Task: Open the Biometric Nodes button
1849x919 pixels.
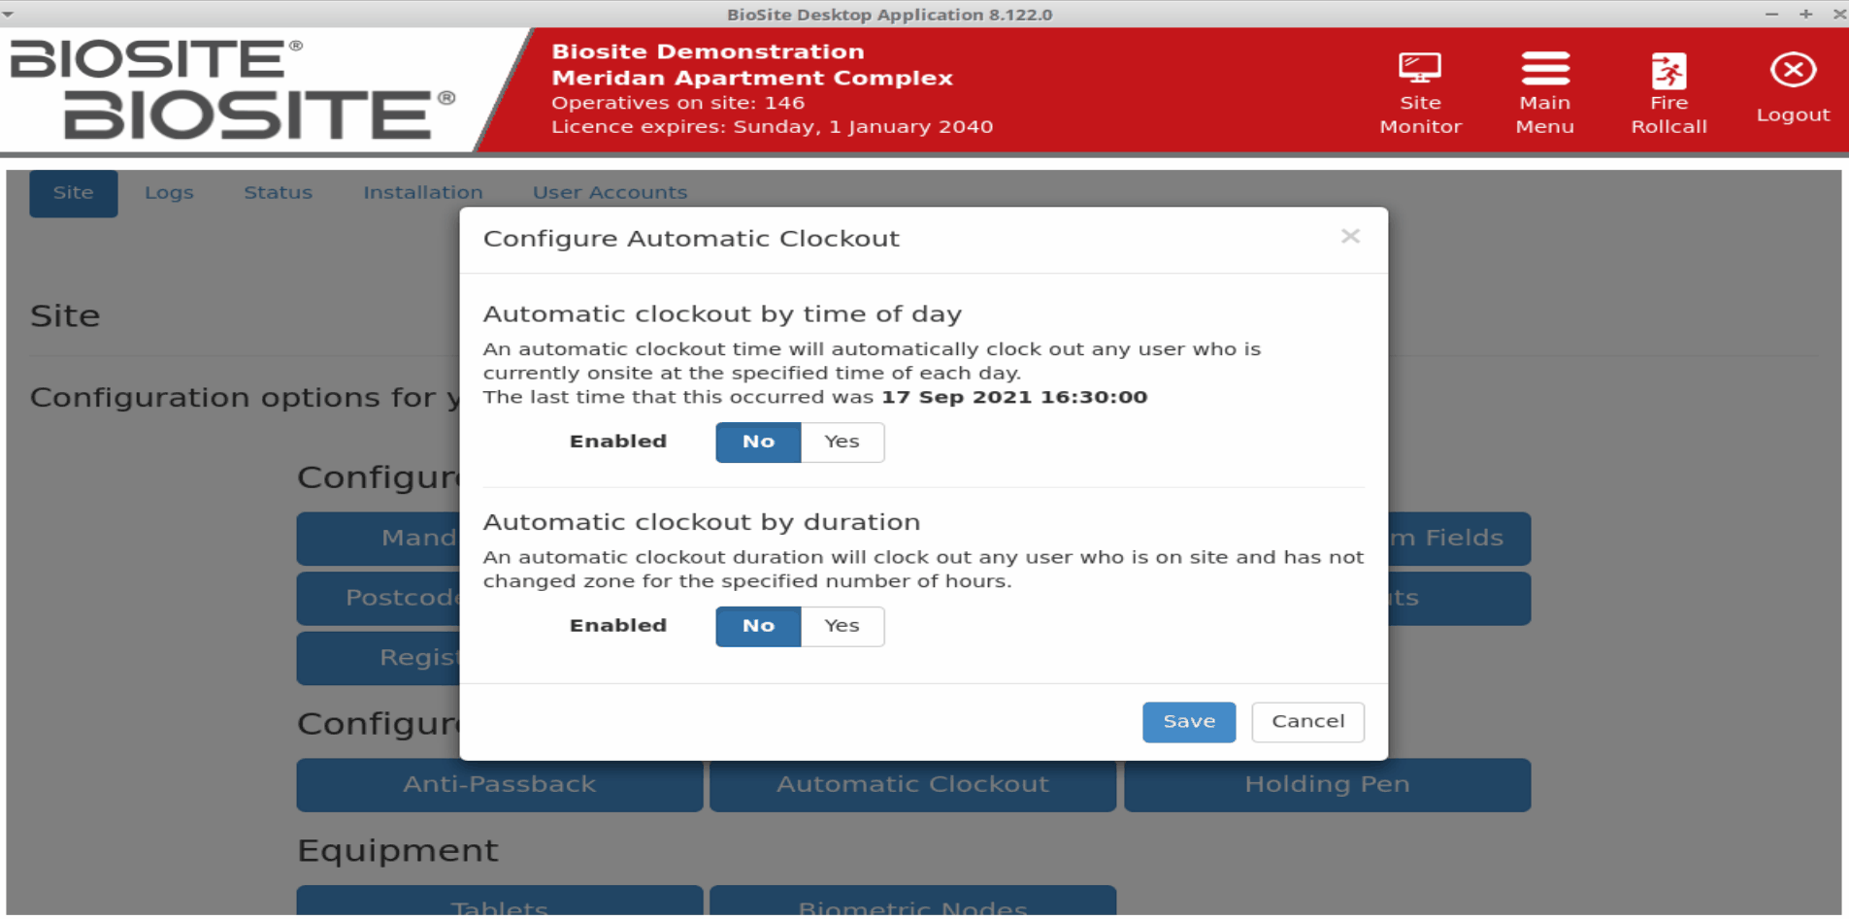Action: point(912,901)
